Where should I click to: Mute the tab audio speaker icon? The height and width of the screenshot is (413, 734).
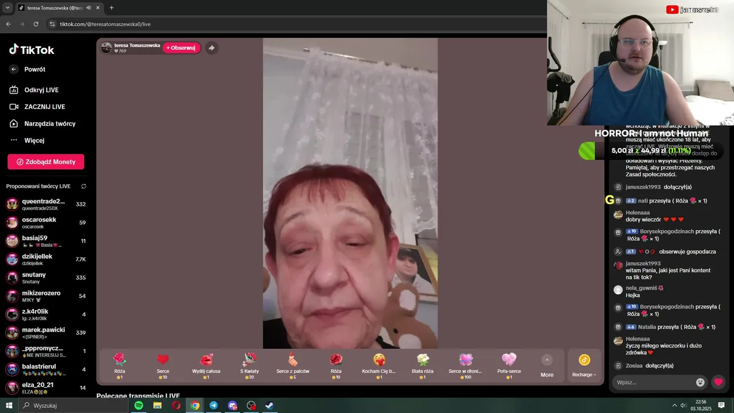coord(88,8)
